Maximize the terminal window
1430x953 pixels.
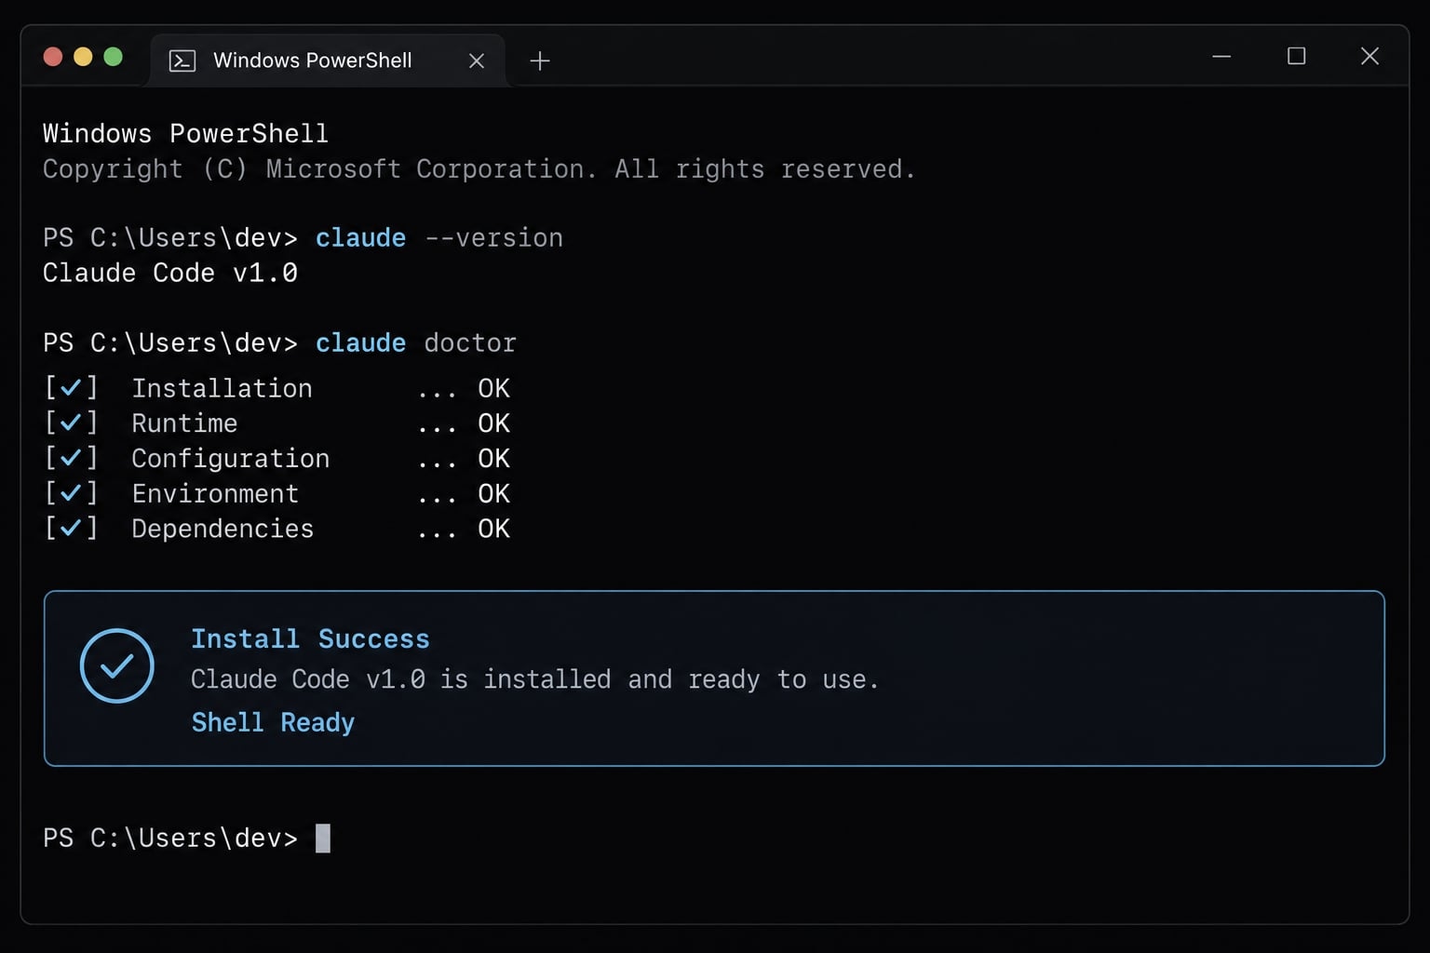pos(1296,56)
